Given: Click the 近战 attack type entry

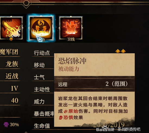Looking at the screenshot, I should (x=12, y=76).
